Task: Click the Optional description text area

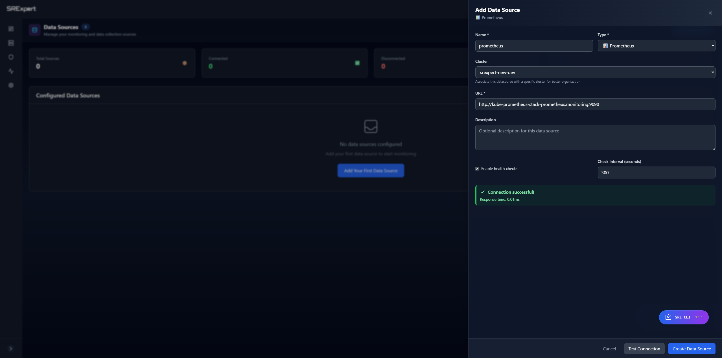Action: (x=595, y=137)
